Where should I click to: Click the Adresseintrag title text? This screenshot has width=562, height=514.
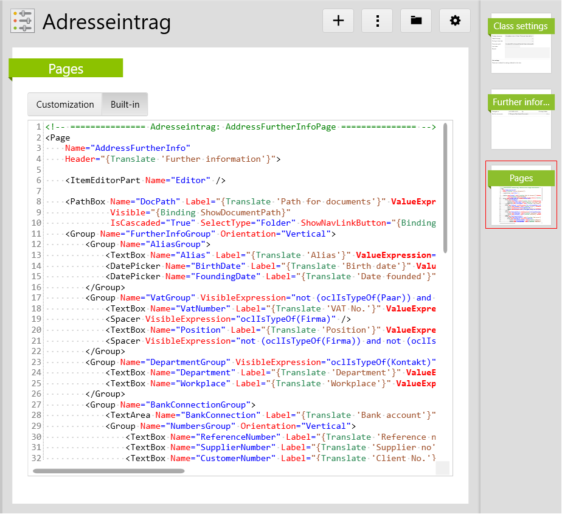click(x=106, y=22)
